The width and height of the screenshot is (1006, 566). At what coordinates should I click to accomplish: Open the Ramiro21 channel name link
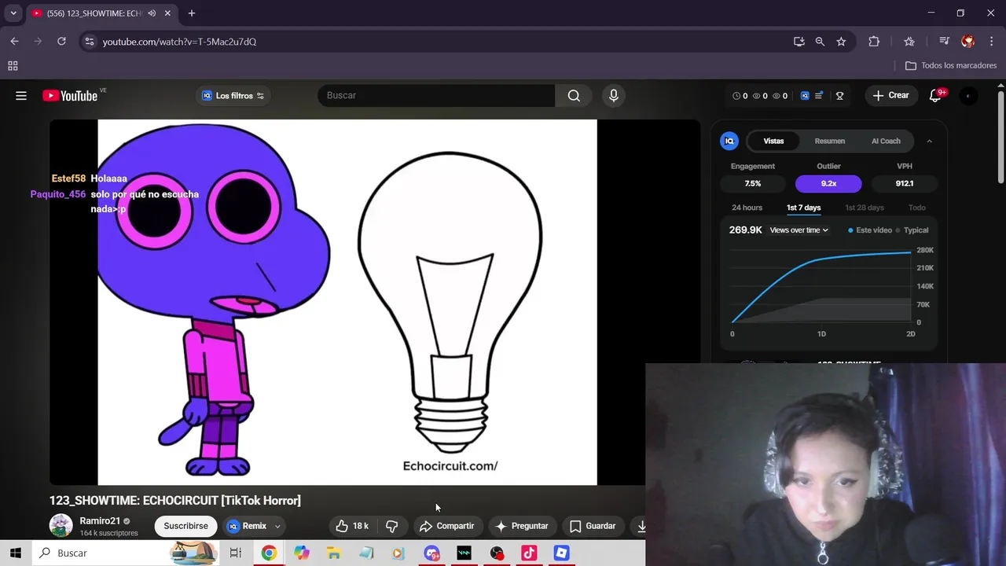click(100, 521)
